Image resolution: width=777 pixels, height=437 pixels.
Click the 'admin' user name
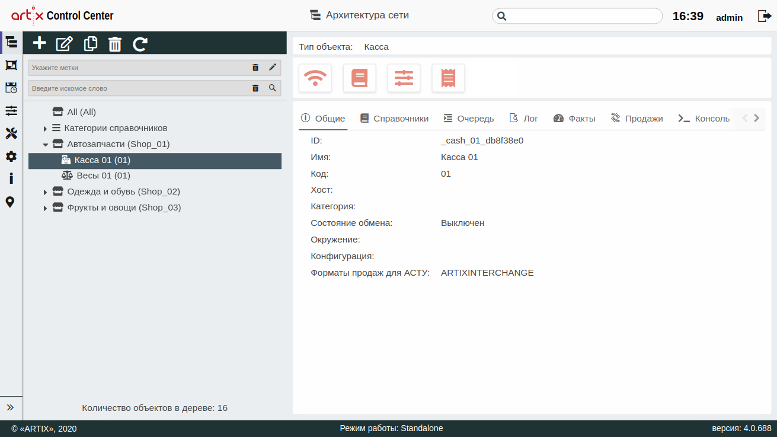click(730, 17)
